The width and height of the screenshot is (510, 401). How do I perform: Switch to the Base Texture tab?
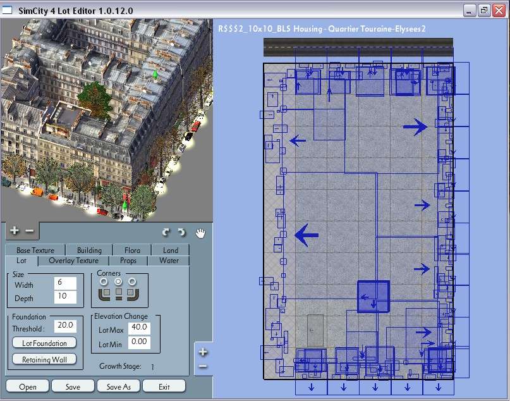[x=35, y=250]
